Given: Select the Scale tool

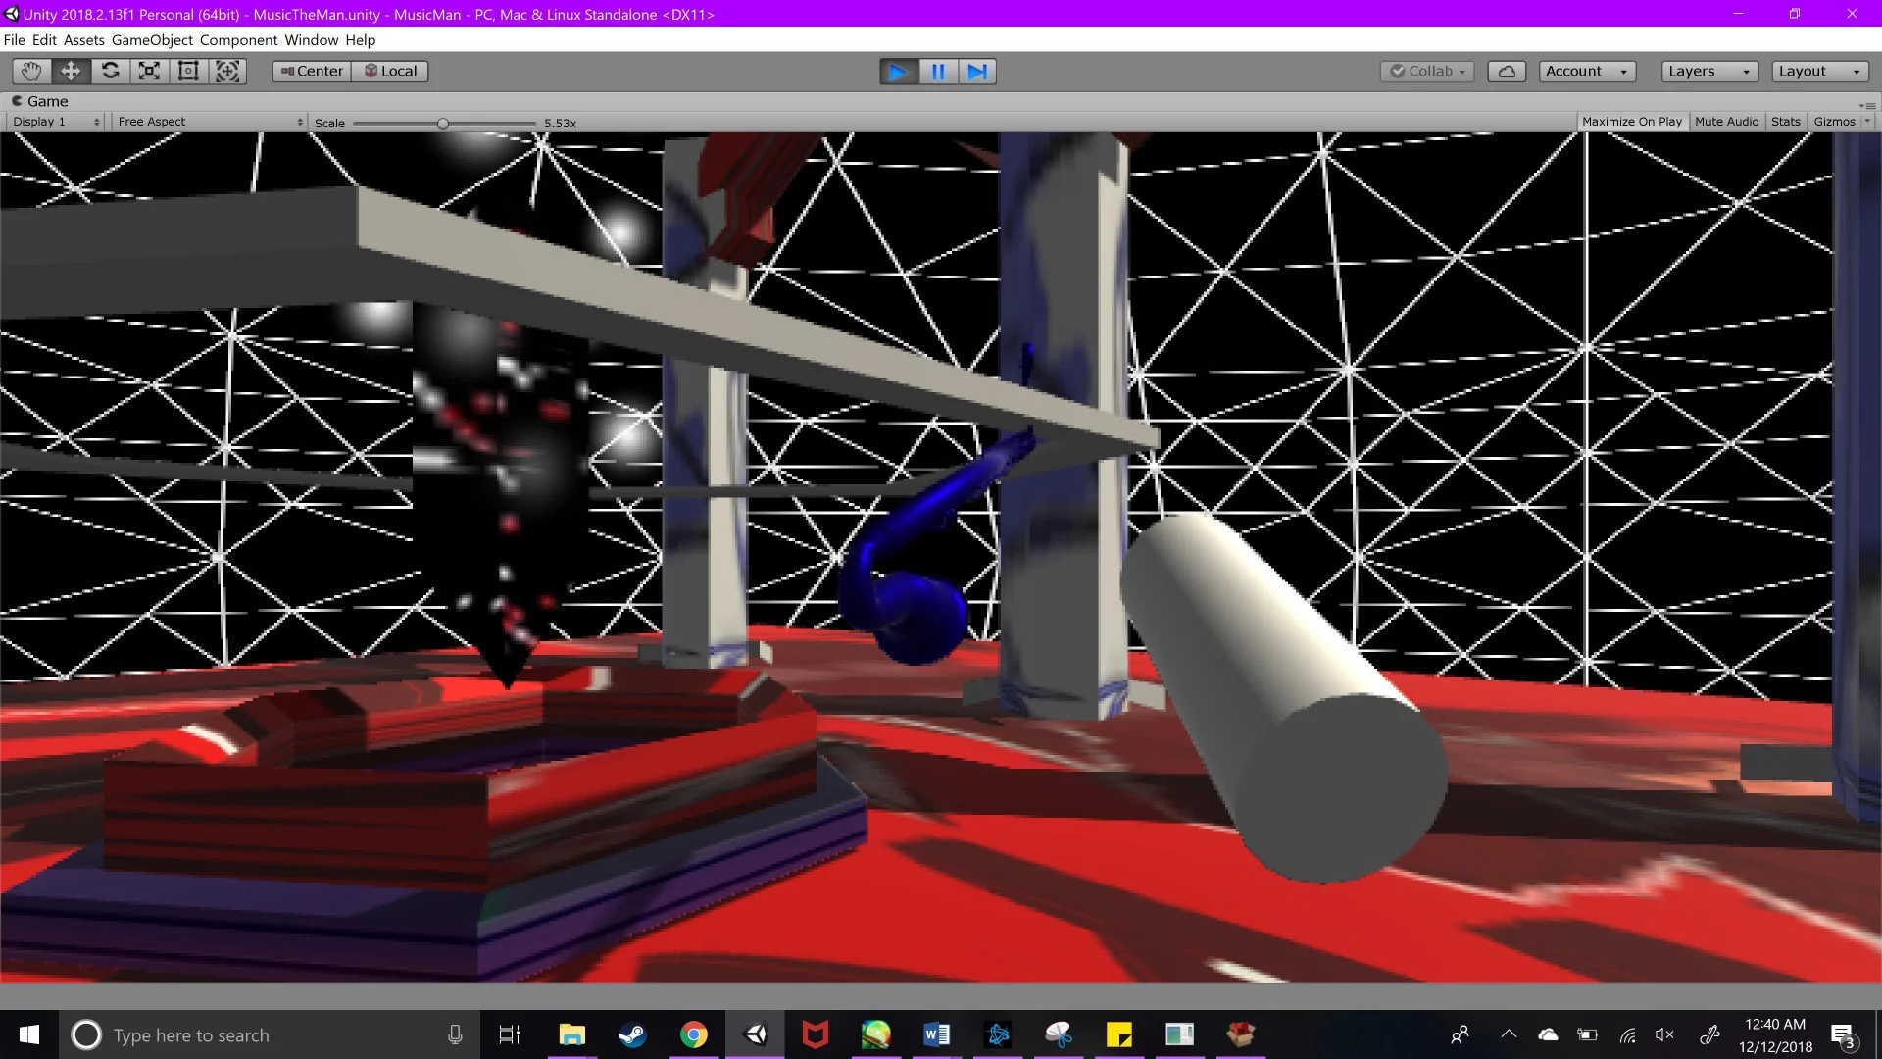Looking at the screenshot, I should [x=149, y=71].
